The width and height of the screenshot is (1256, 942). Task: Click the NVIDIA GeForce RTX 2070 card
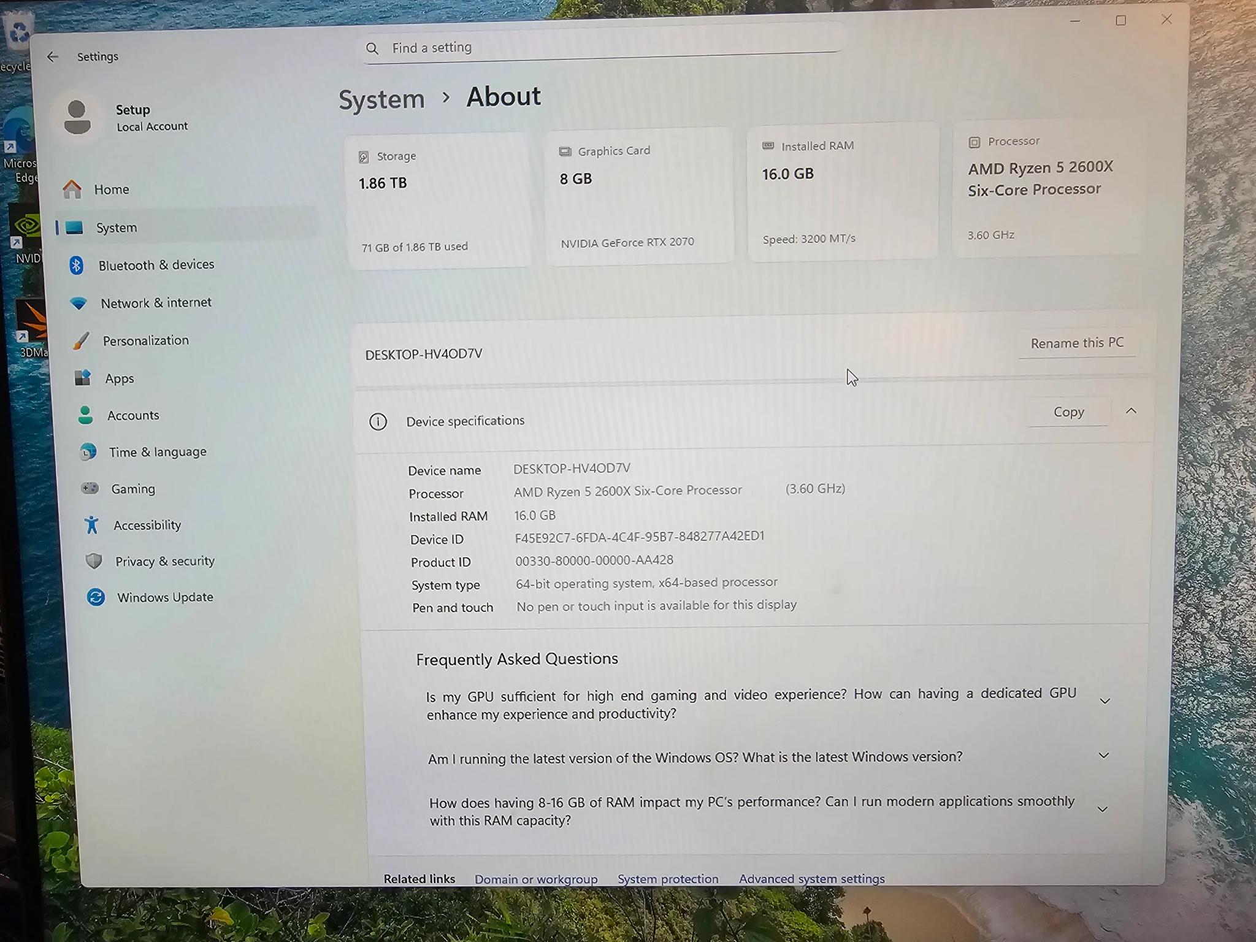(x=639, y=196)
